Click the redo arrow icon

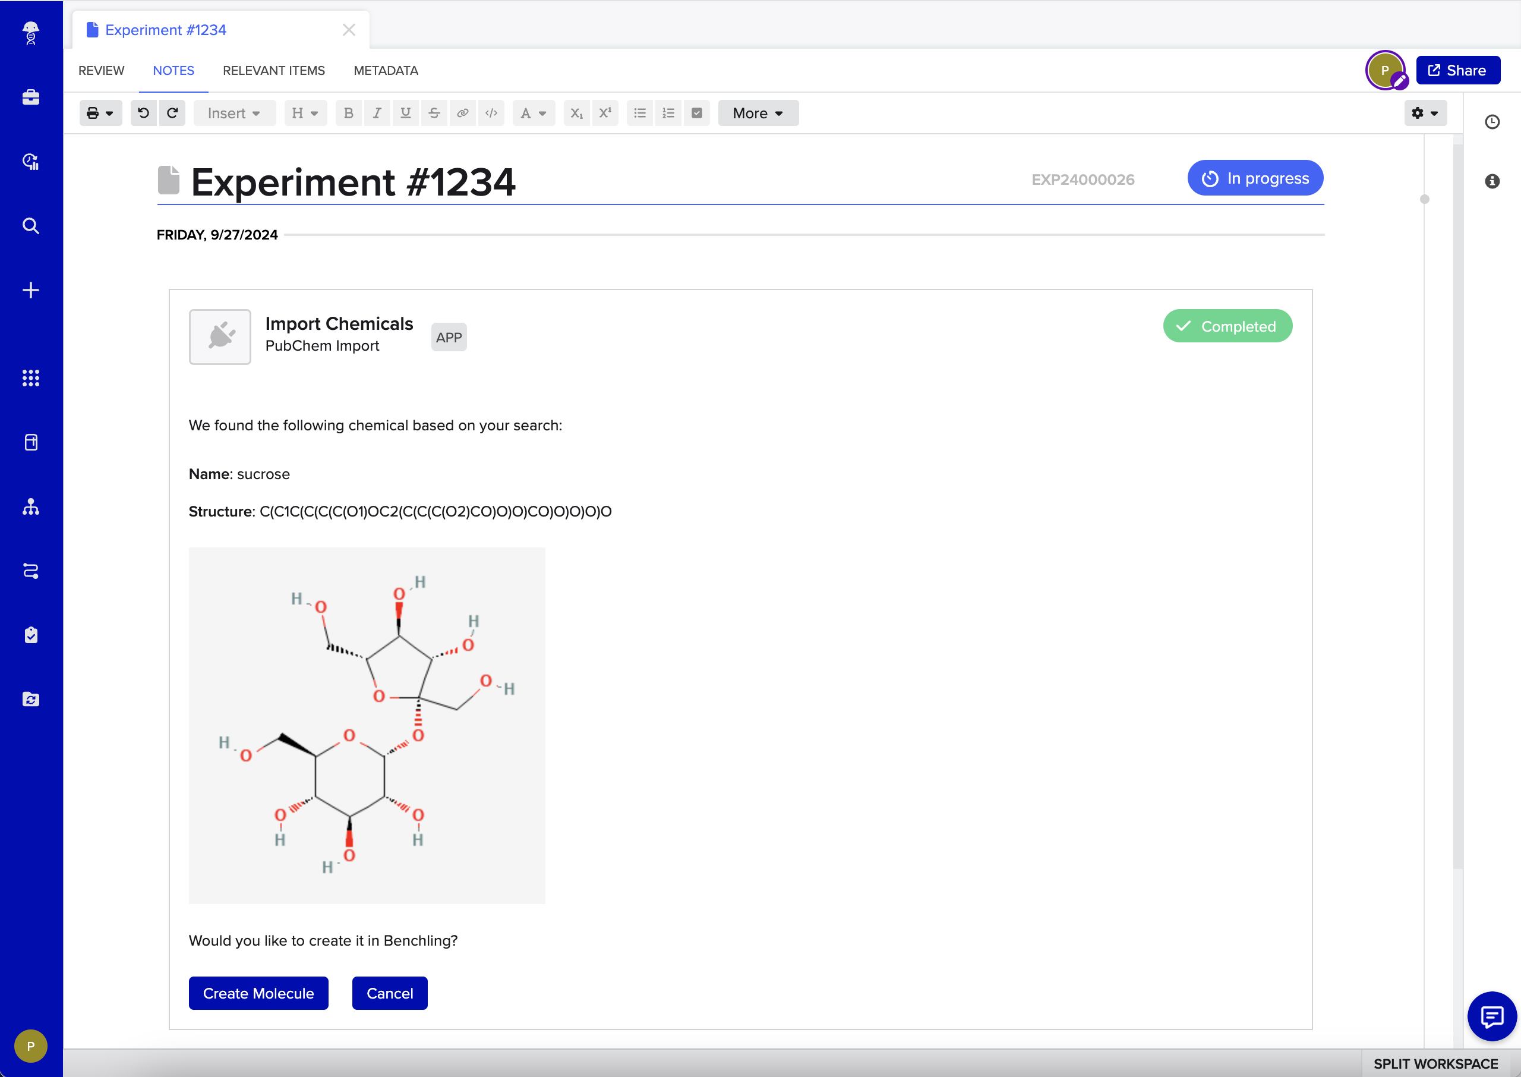point(171,113)
